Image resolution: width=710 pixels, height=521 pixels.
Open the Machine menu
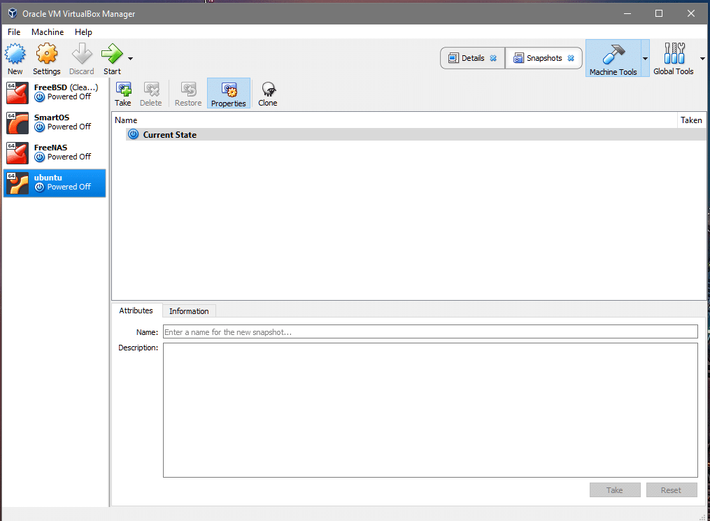coord(48,32)
